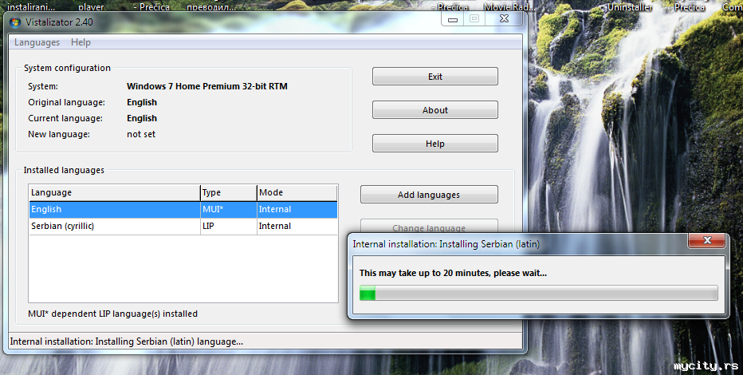Click the instalirani desktop shortcut label
This screenshot has width=743, height=375.
pos(31,7)
